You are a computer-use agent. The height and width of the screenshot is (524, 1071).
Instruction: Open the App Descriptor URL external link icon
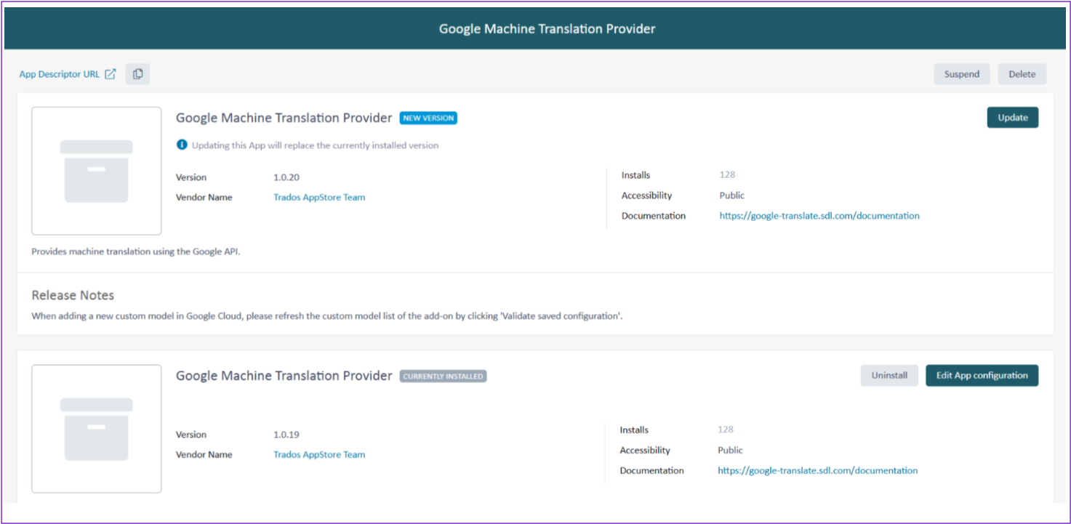(x=111, y=74)
